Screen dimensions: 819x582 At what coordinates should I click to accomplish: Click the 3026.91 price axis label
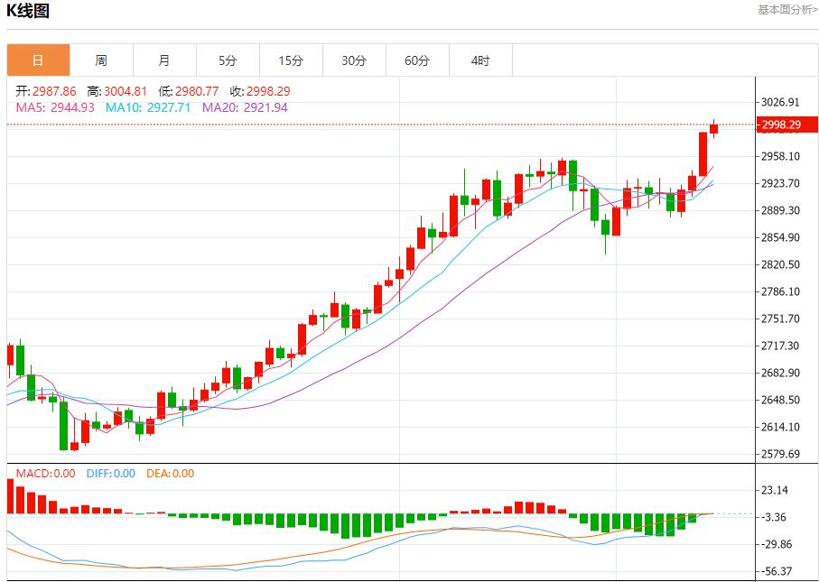click(x=781, y=102)
